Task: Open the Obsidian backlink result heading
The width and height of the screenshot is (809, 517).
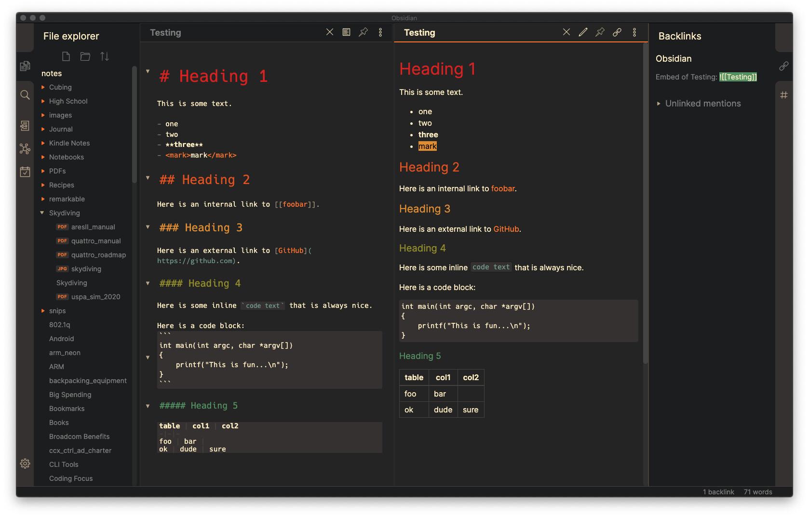Action: pyautogui.click(x=674, y=58)
